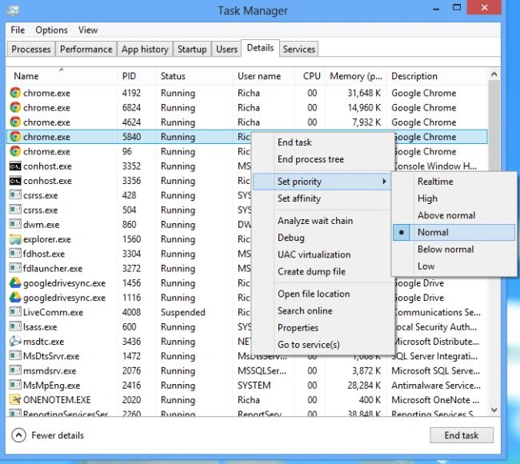
Task: Click the scrollbar up arrow
Action: click(494, 74)
